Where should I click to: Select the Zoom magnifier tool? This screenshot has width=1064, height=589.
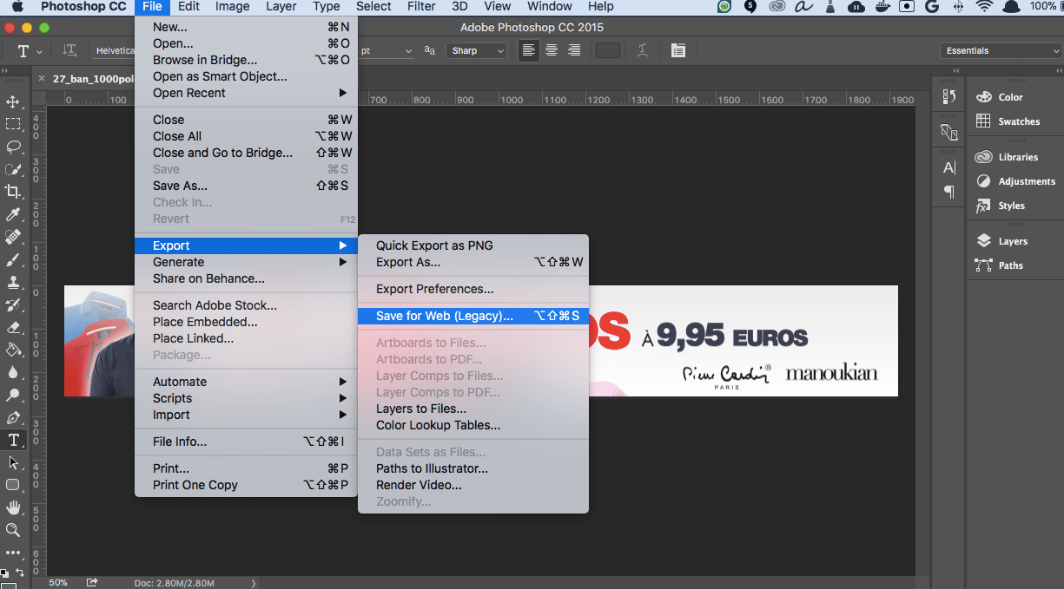tap(13, 530)
